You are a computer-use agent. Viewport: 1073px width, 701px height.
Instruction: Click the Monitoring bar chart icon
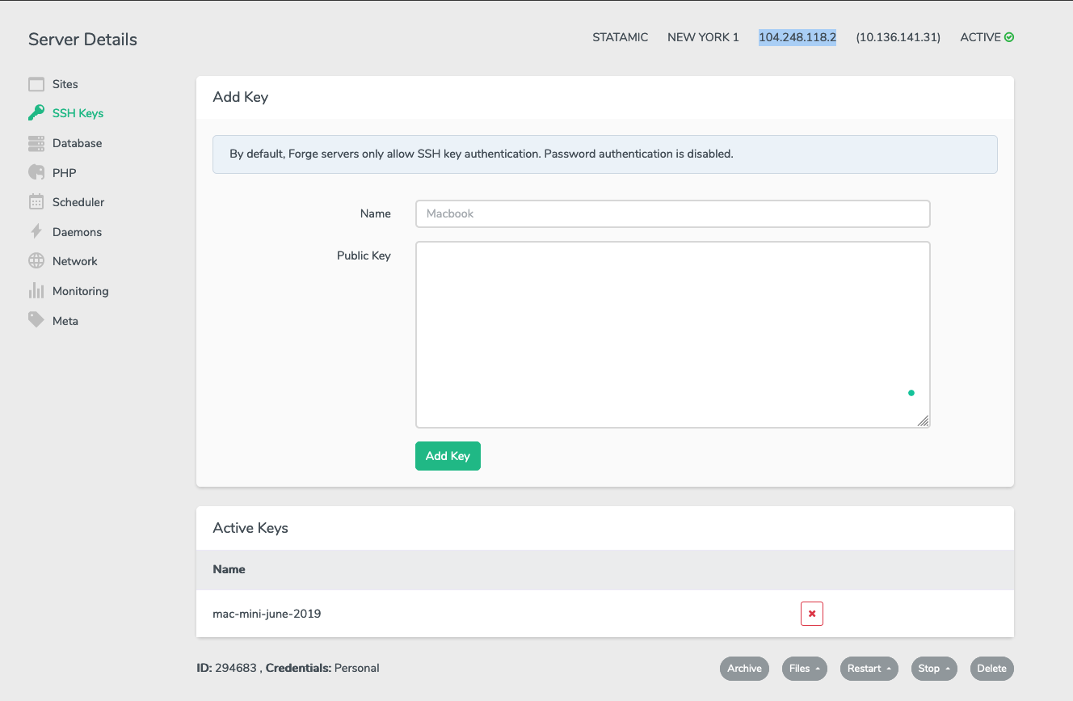pos(36,291)
